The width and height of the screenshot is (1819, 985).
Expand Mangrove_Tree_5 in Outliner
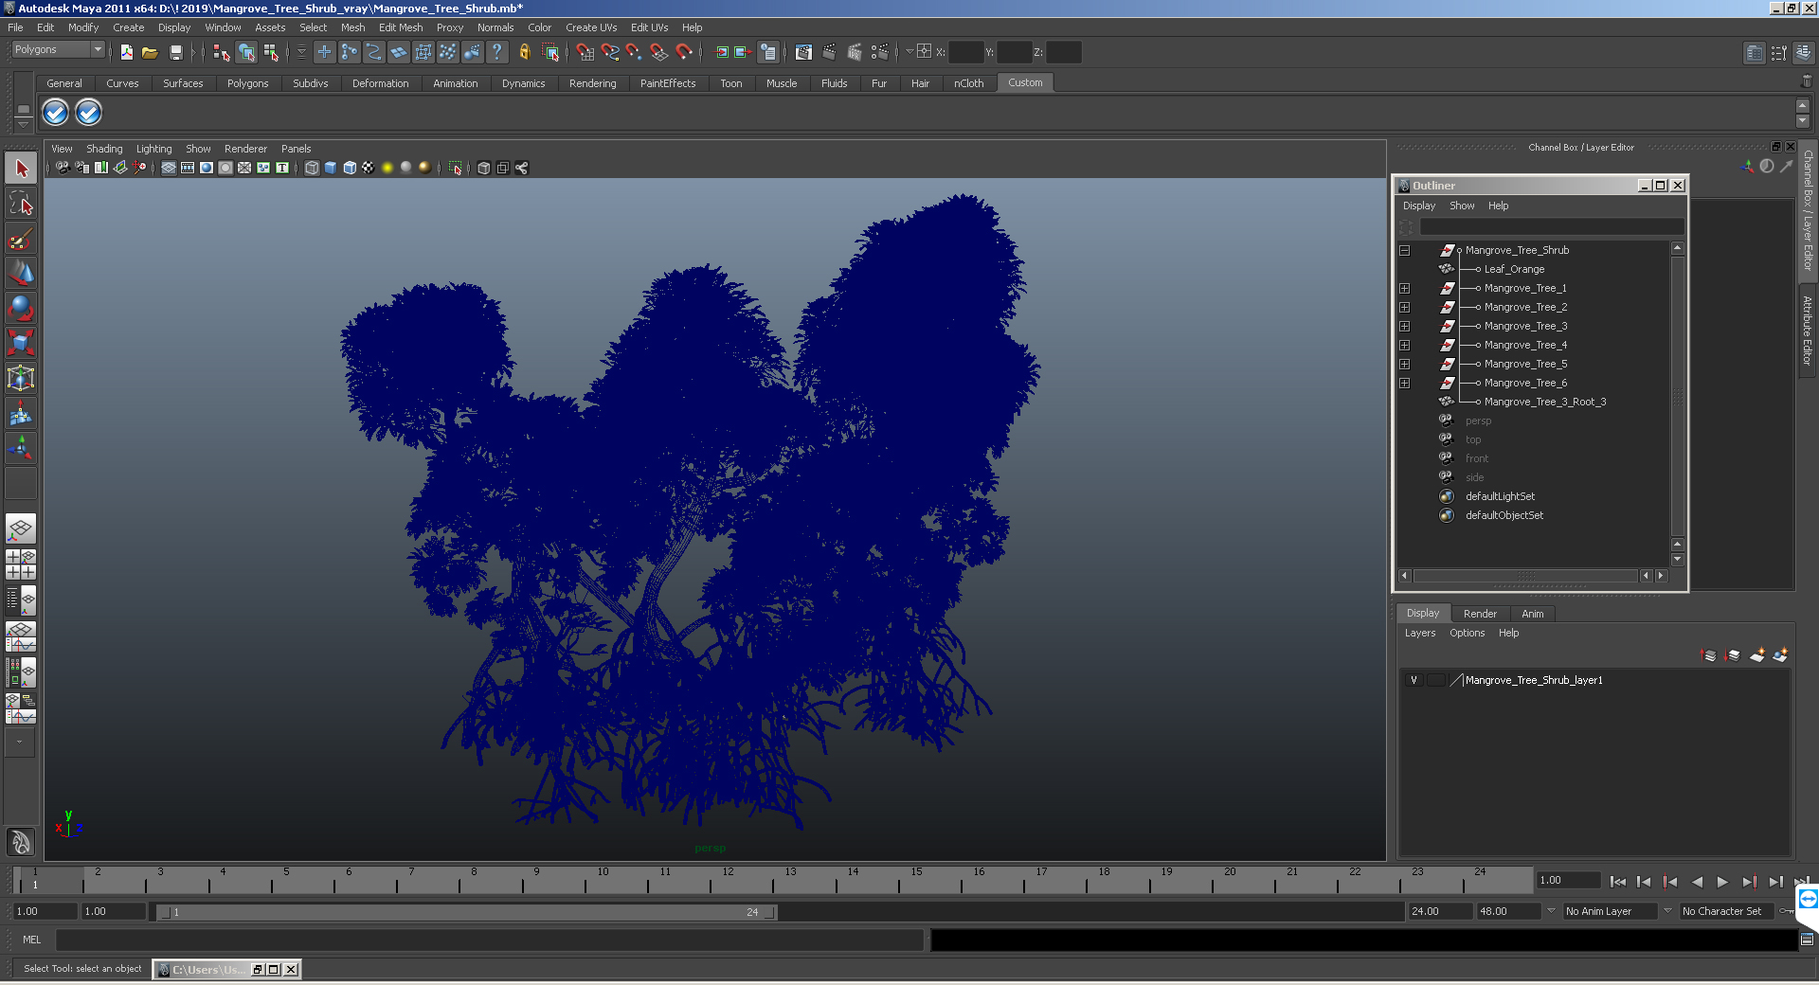[1404, 364]
